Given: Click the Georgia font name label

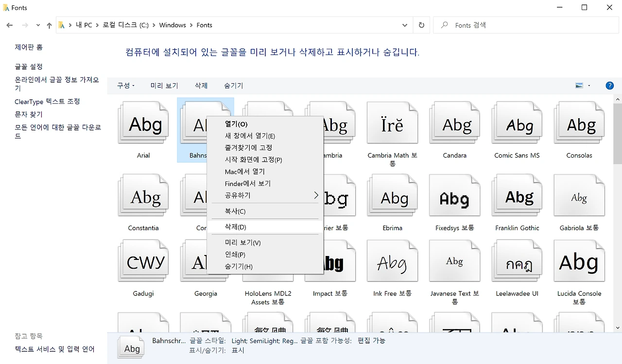Looking at the screenshot, I should click(206, 293).
